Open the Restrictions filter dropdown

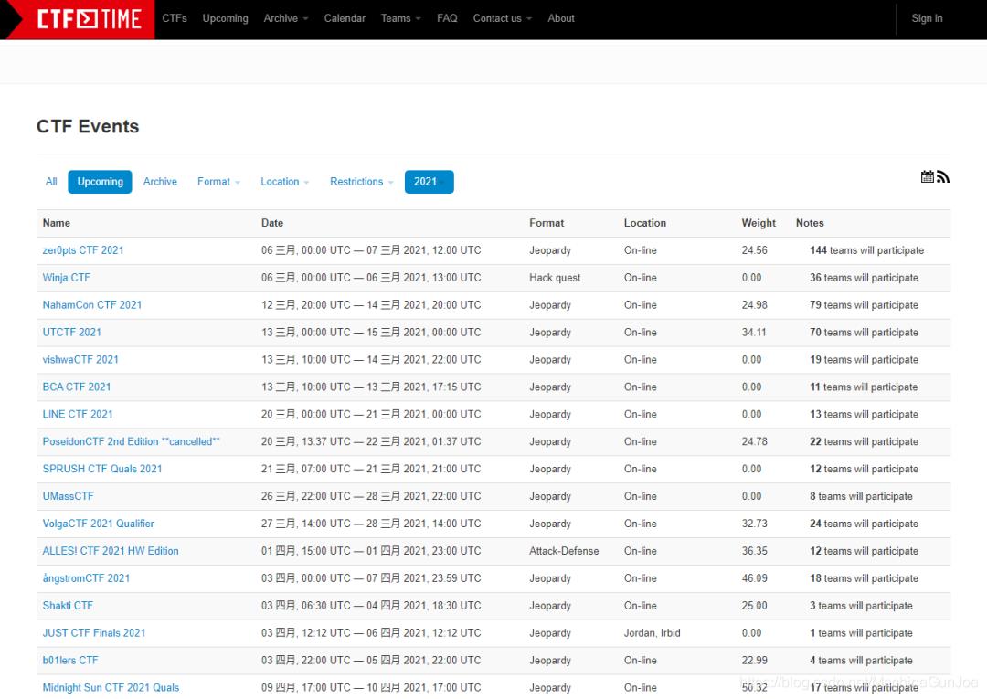click(x=361, y=182)
